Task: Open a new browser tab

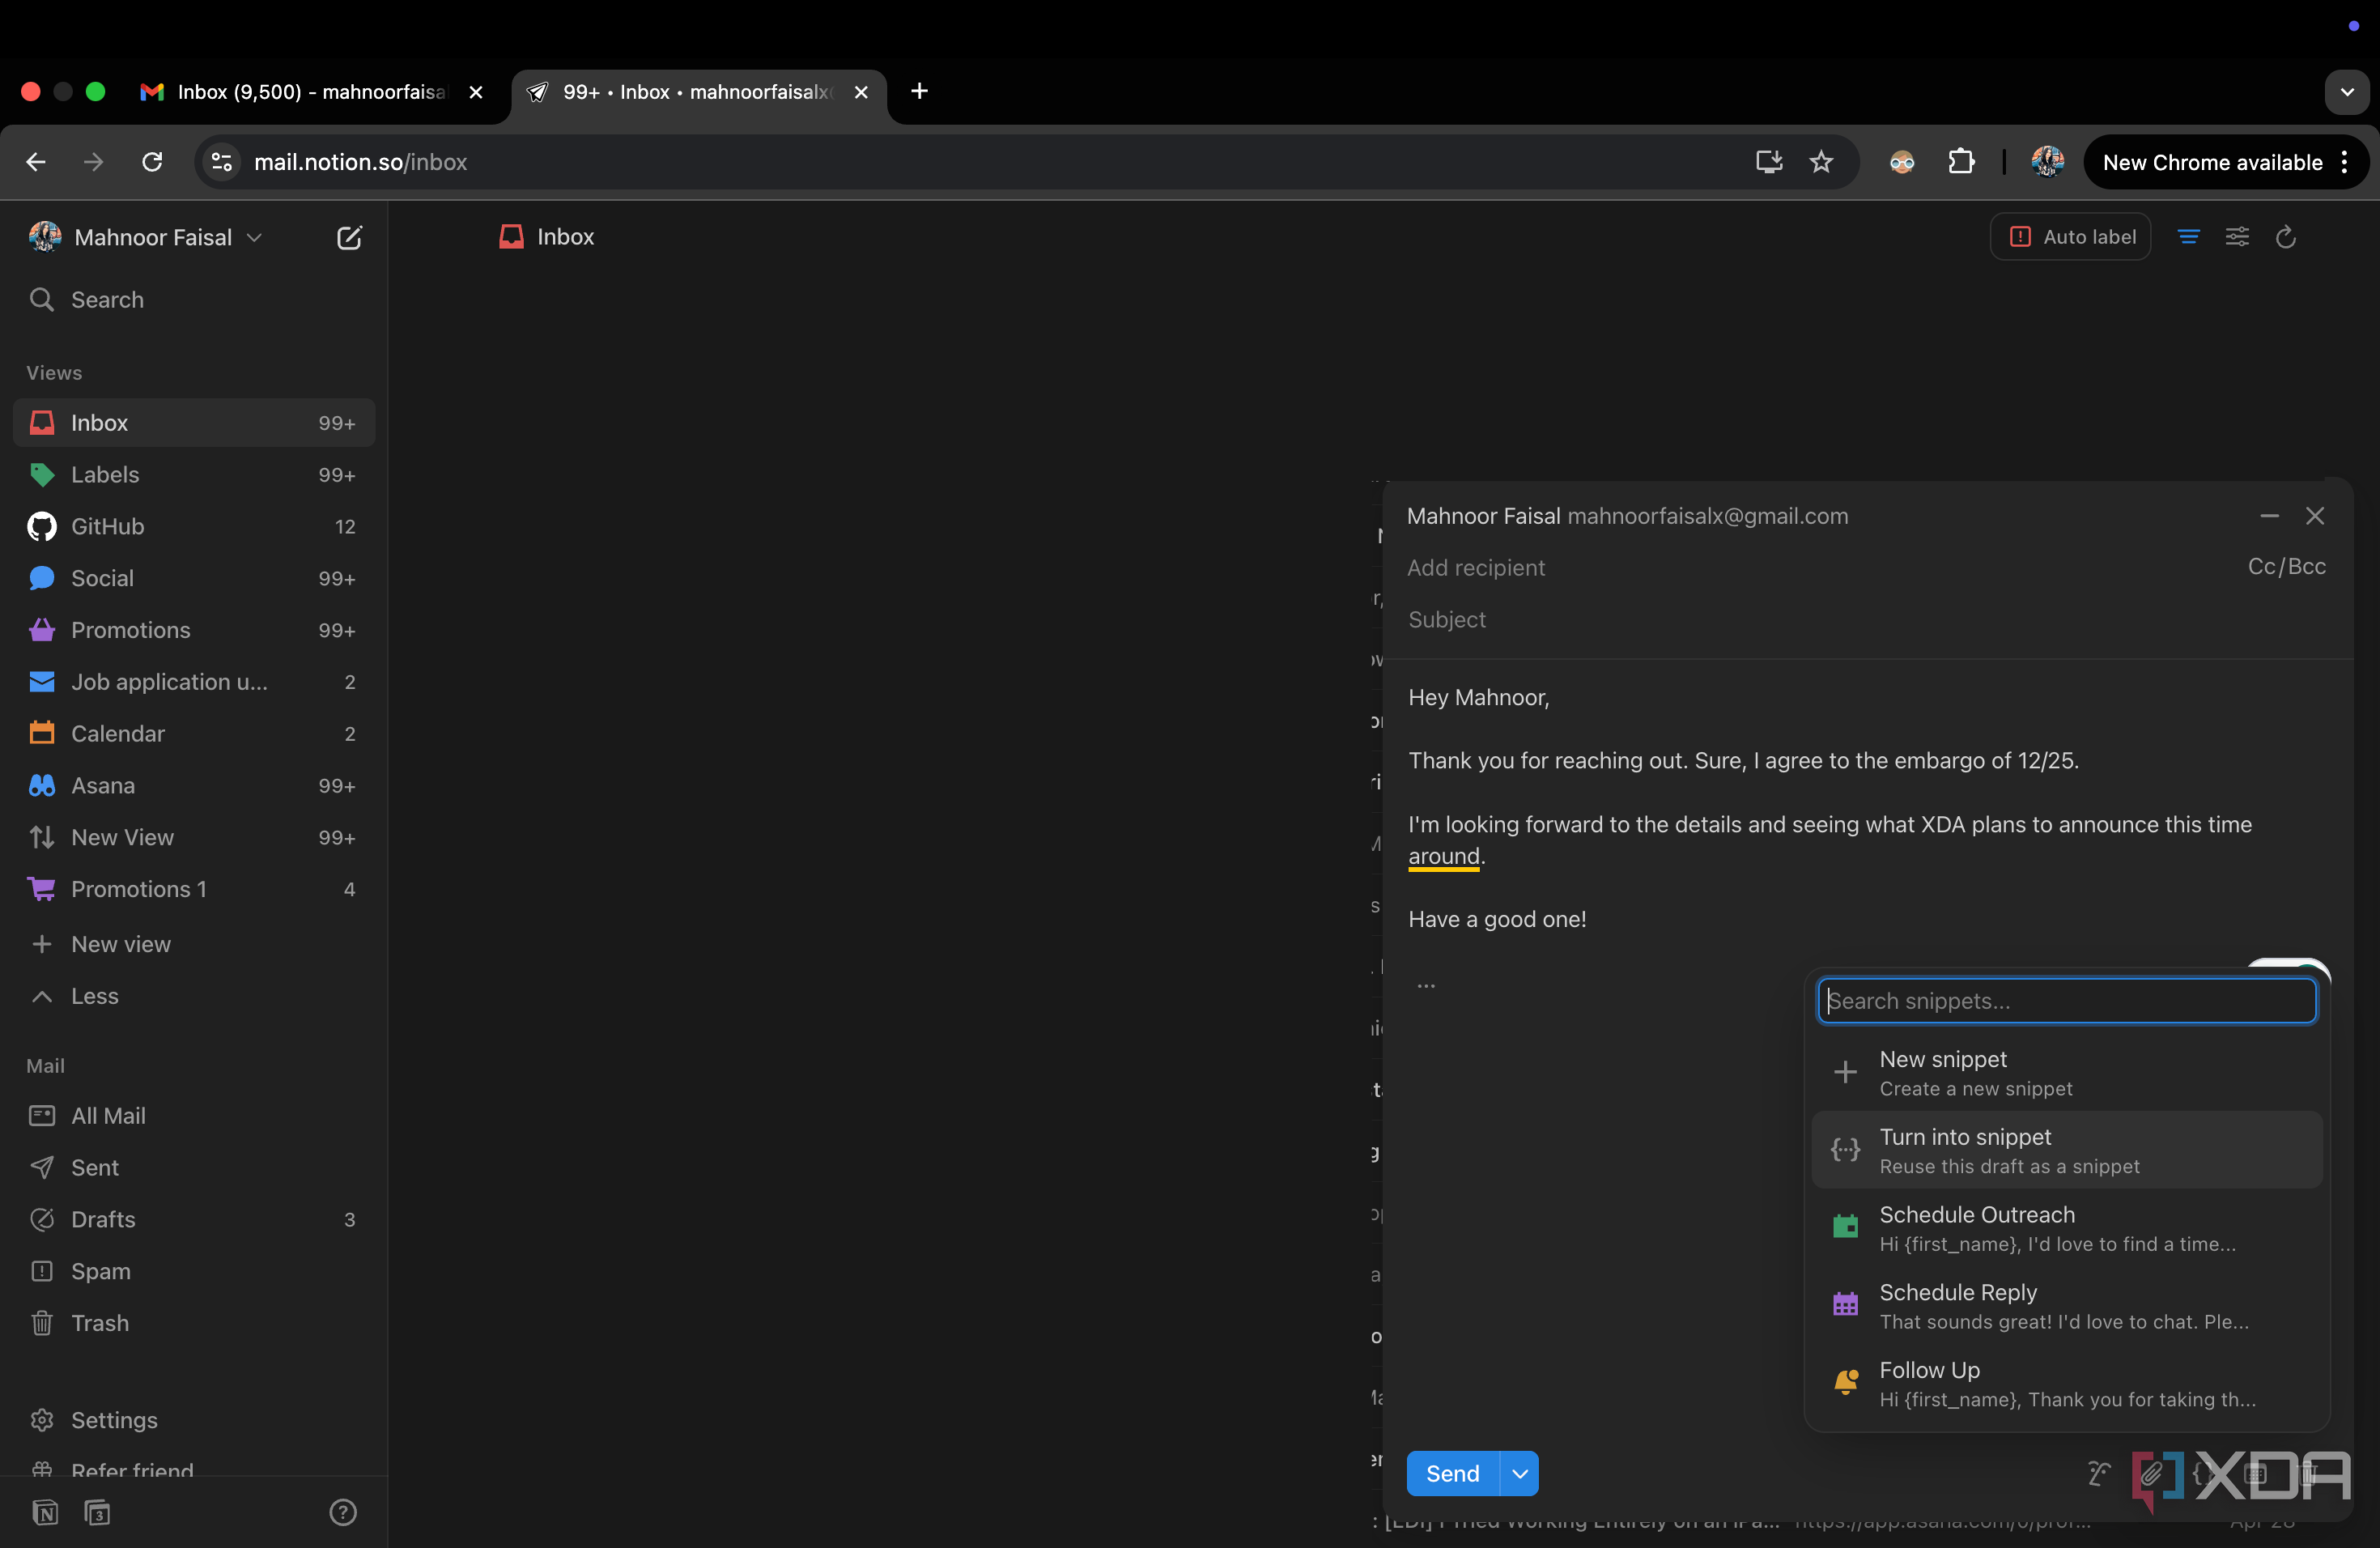Action: 919,91
